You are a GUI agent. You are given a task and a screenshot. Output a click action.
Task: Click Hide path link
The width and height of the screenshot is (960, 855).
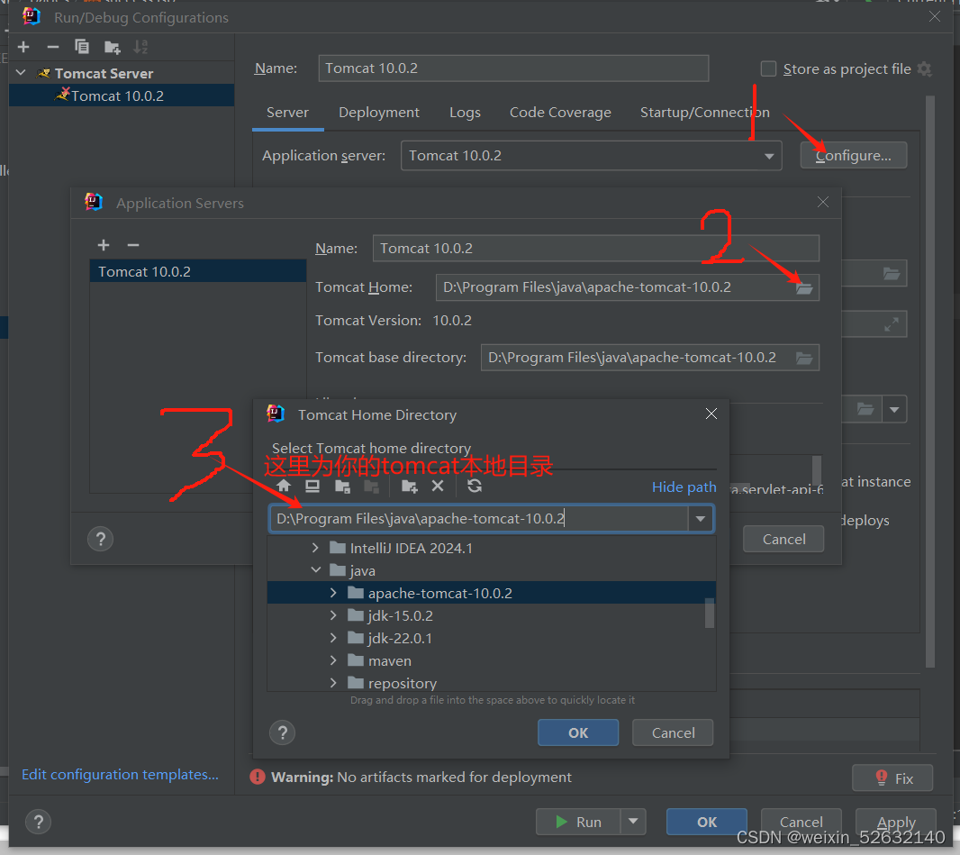(x=684, y=487)
